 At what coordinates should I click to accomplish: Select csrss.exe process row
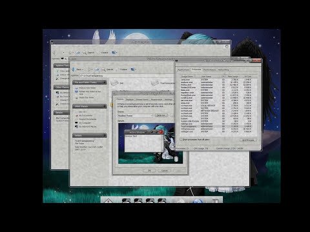tap(216, 79)
